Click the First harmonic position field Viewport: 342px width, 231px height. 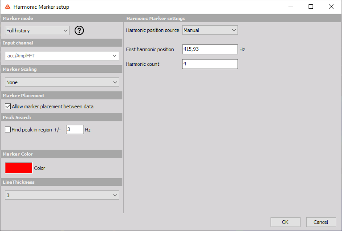(x=210, y=49)
